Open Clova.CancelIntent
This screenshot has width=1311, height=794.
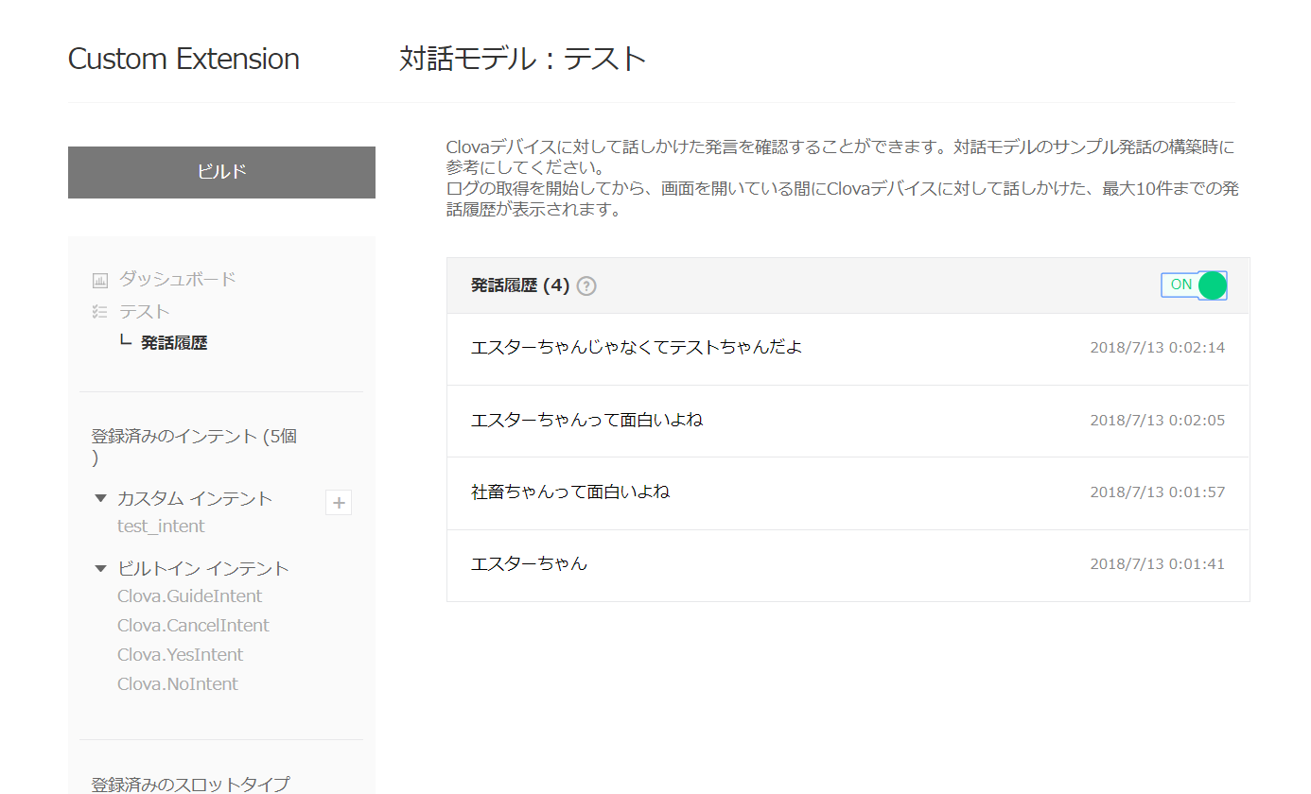click(193, 625)
